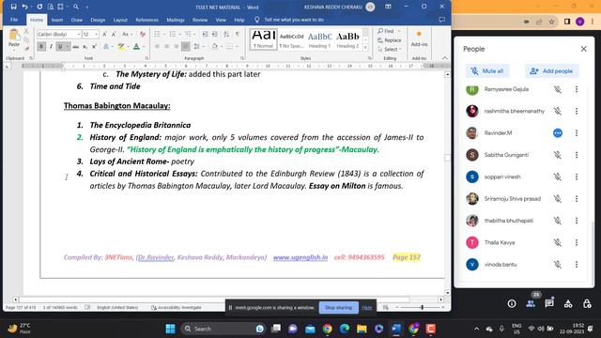The image size is (601, 338).
Task: Open the Select dropdown in Editing group
Action: pyautogui.click(x=390, y=49)
